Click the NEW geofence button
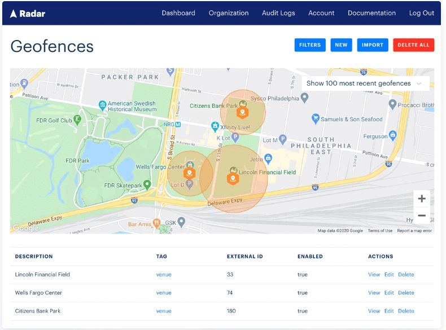Viewport: 446px width, 330px height. pyautogui.click(x=342, y=45)
